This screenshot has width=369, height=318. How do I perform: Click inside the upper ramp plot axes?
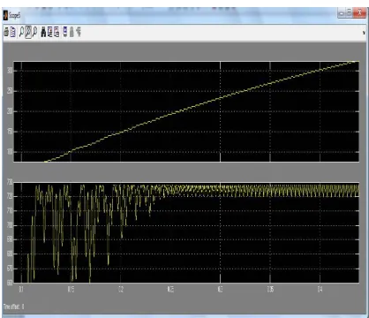(186, 111)
